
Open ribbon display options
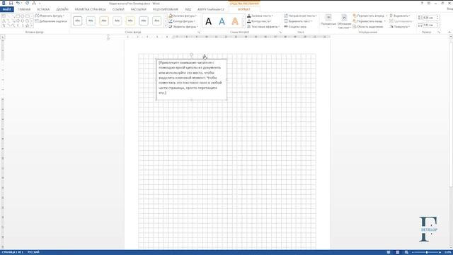tap(429, 3)
